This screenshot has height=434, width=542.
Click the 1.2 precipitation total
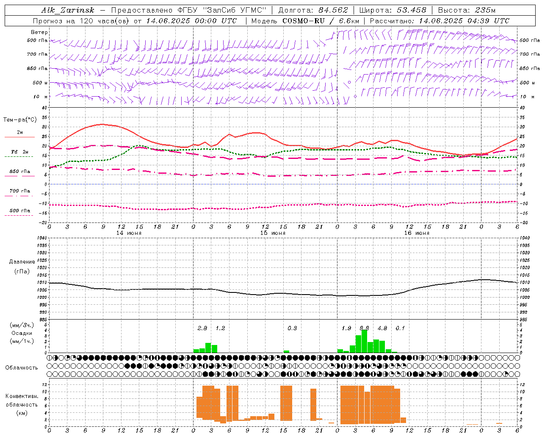pyautogui.click(x=220, y=328)
